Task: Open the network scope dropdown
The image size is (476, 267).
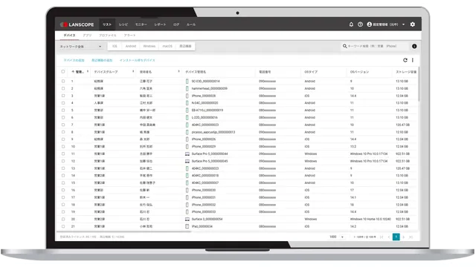Action: click(81, 47)
